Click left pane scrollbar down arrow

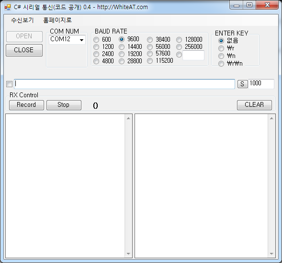coord(128,253)
